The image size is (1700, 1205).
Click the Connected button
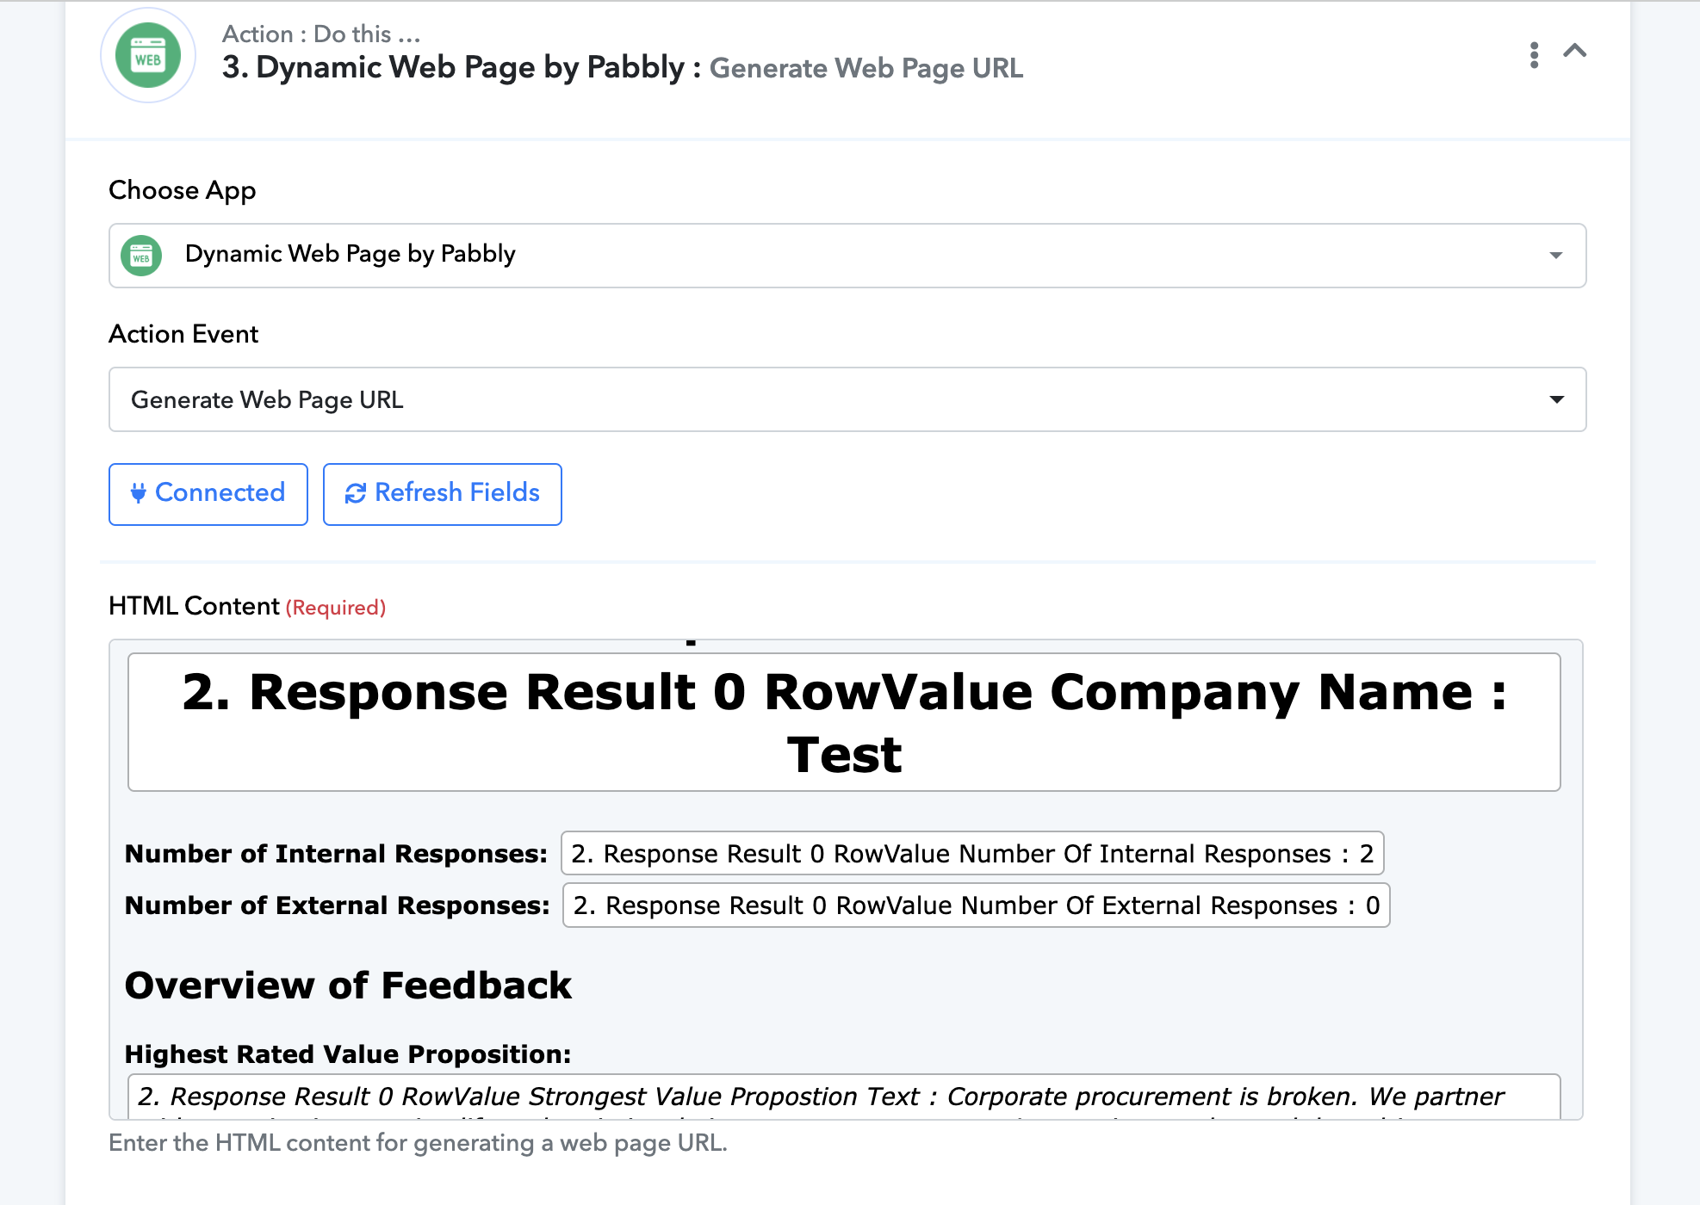[208, 494]
